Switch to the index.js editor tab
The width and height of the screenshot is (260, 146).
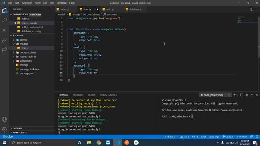65,9
